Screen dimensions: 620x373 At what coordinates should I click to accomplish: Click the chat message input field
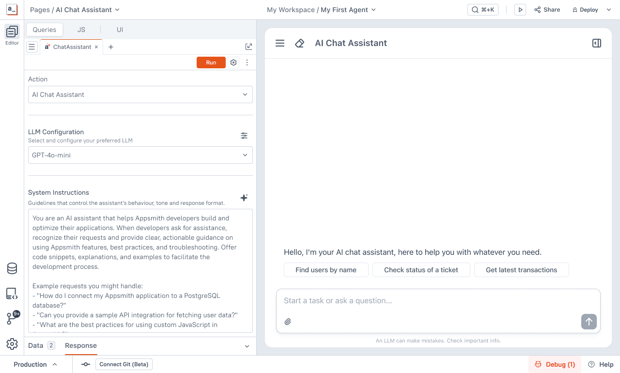click(x=438, y=301)
